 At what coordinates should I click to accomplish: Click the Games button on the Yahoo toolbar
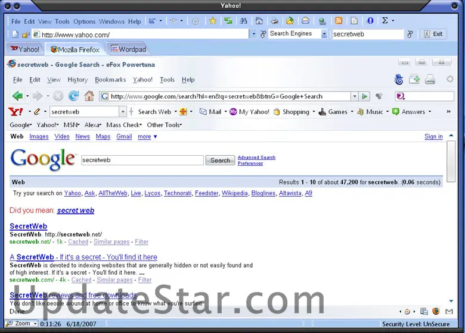[x=333, y=112]
